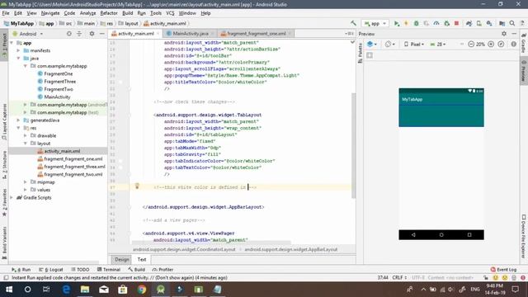Image resolution: width=528 pixels, height=297 pixels.
Task: Click the preview warnings indicator icon
Action: (513, 44)
